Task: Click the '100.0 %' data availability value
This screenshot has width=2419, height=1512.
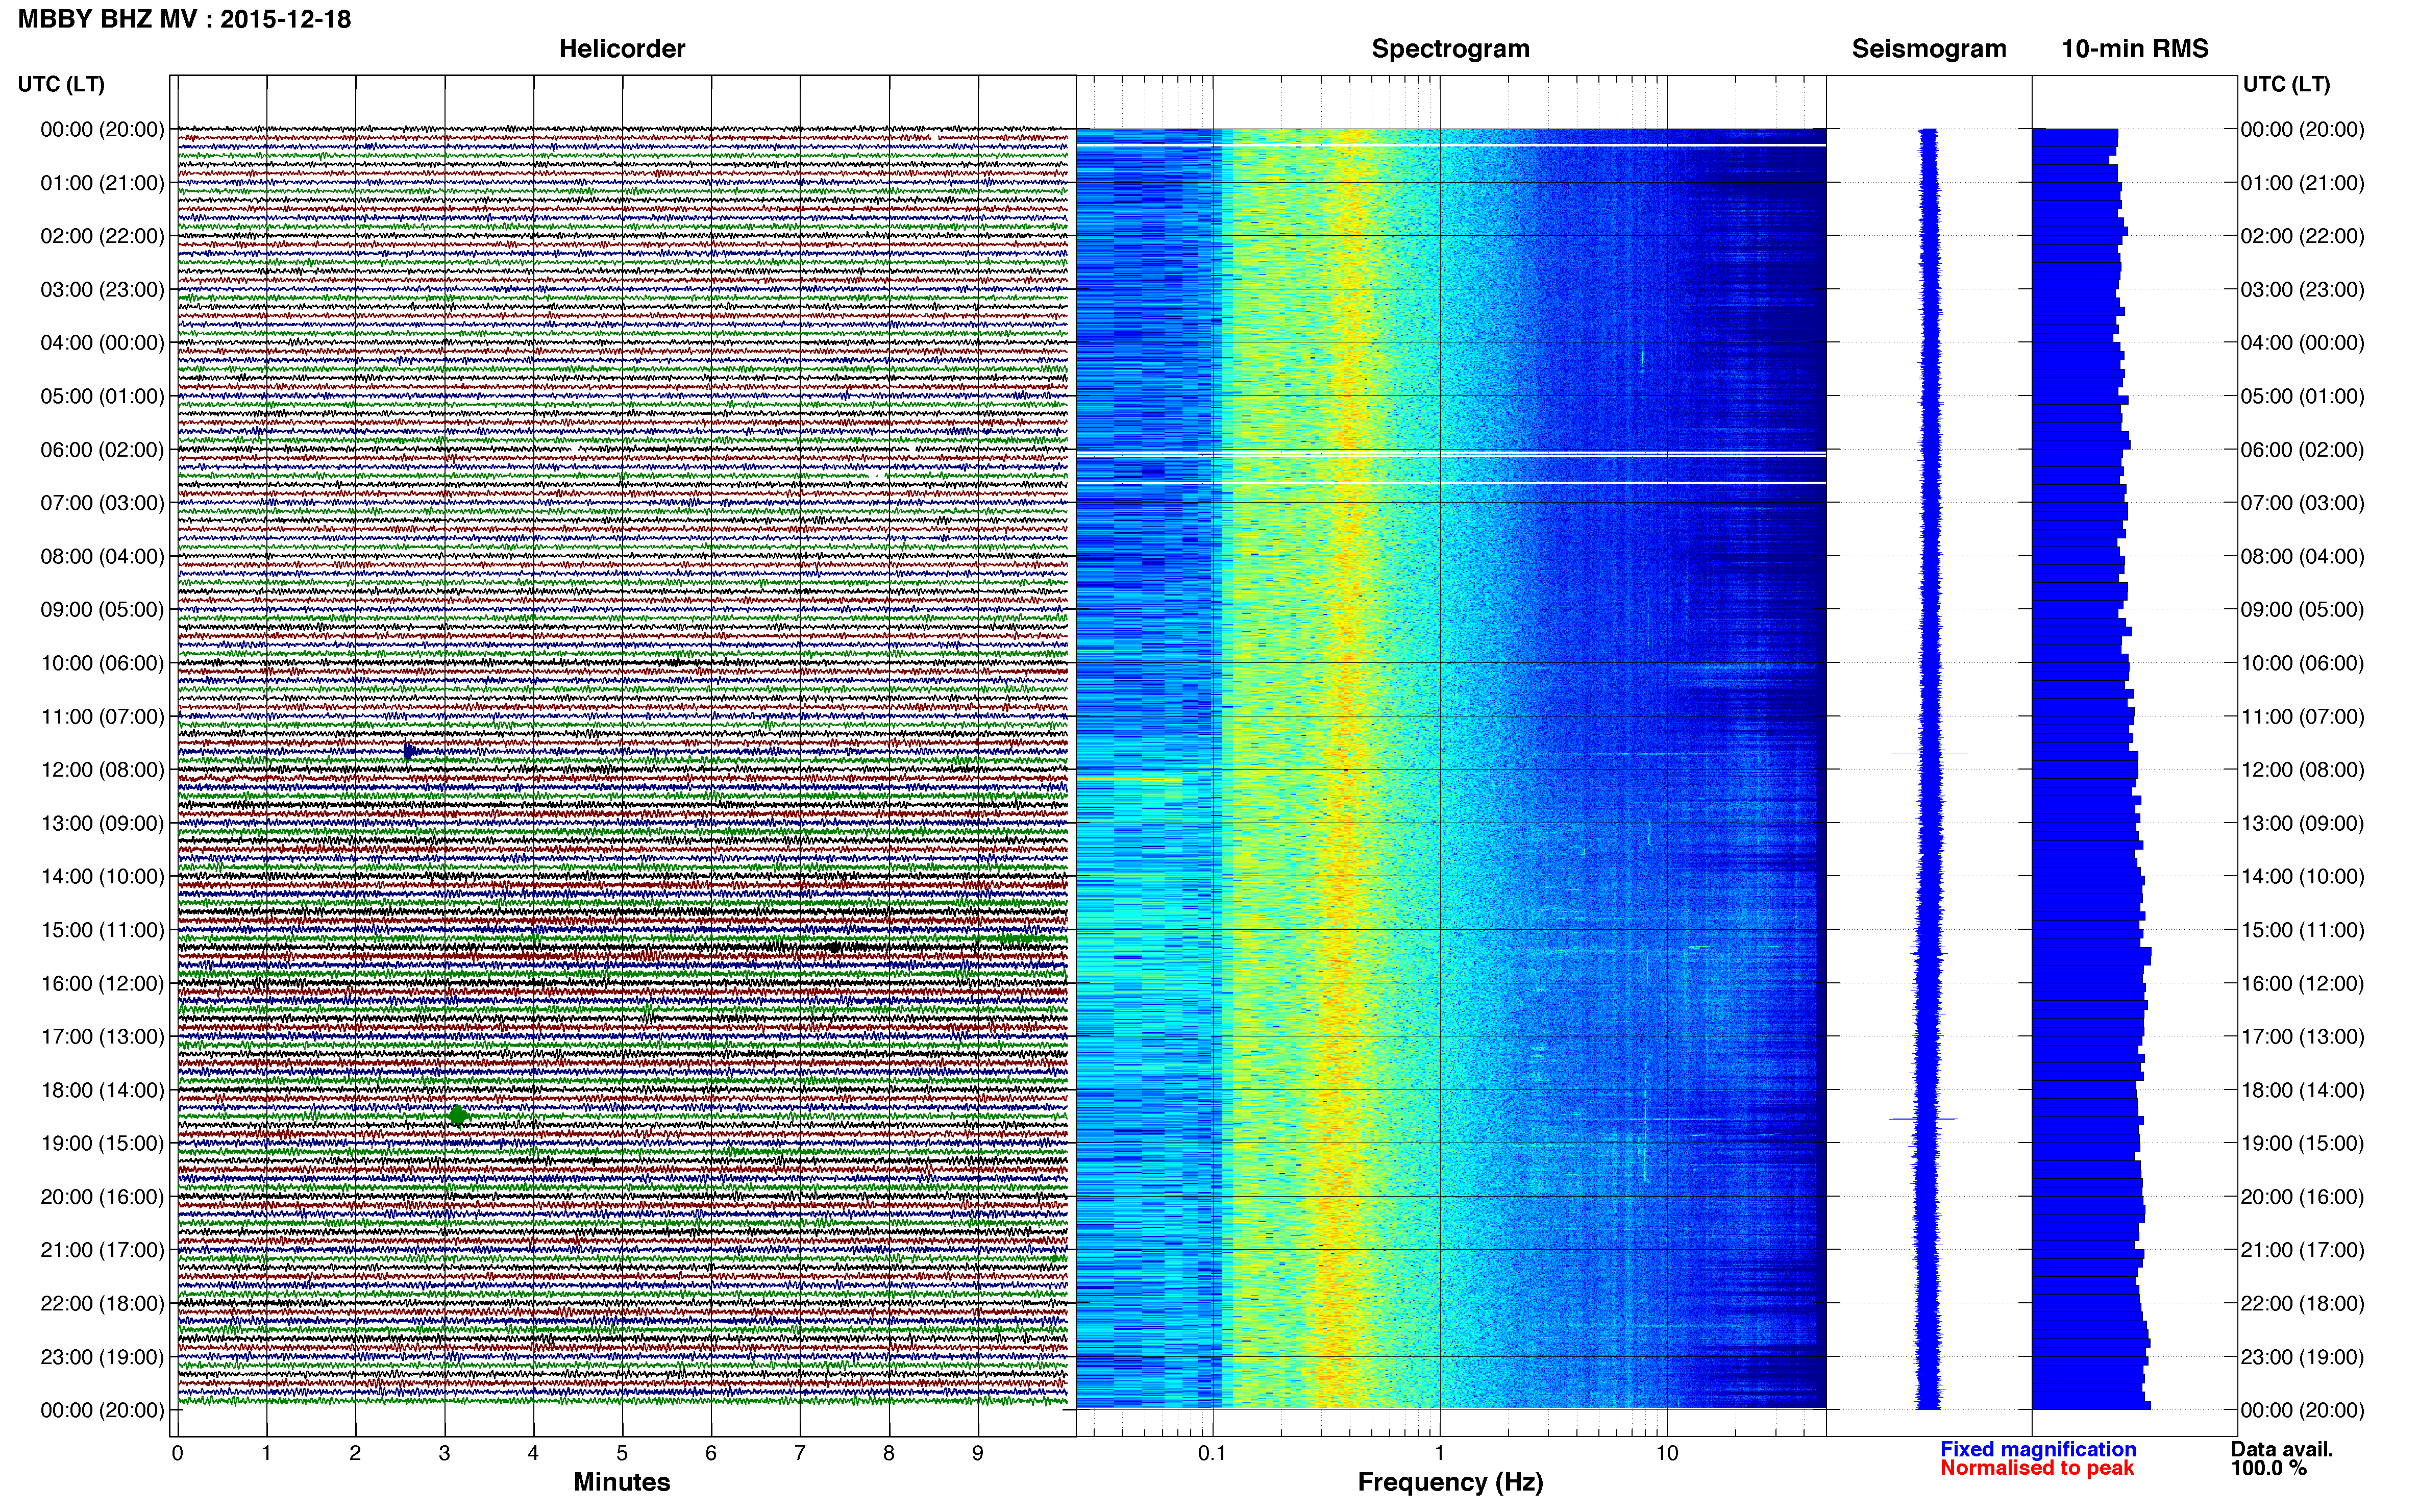Action: pos(2268,1468)
